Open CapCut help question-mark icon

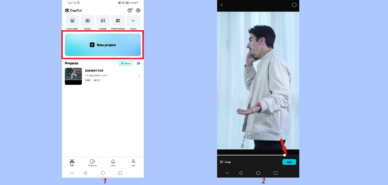[130, 10]
